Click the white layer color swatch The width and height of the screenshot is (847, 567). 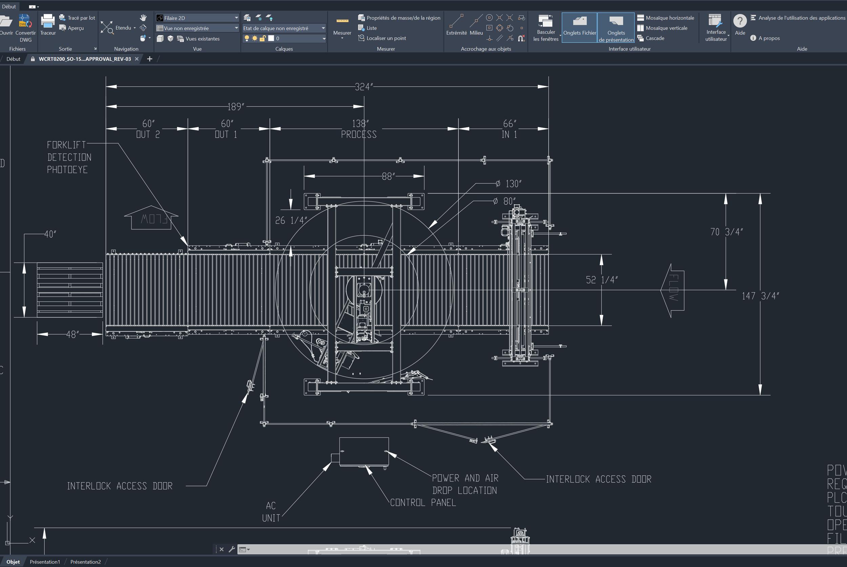pos(271,38)
